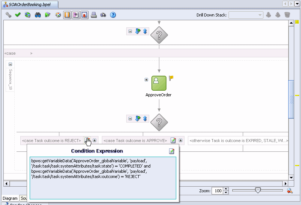Click the zoom slider handle
301x205 pixels.
(258, 190)
